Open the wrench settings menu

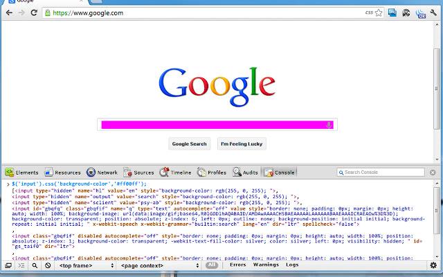point(433,12)
